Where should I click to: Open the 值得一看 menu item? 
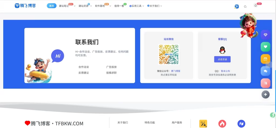click(x=119, y=6)
